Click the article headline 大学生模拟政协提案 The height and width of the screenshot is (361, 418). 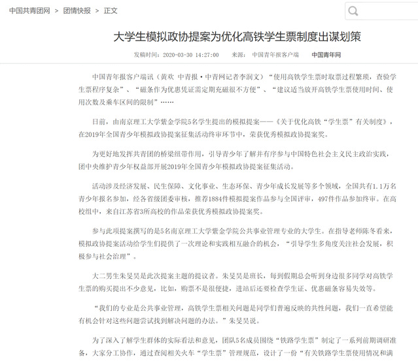coord(237,35)
